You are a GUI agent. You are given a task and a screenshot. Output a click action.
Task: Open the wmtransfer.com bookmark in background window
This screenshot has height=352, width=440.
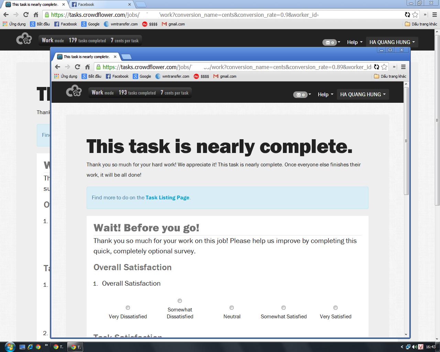coord(121,24)
